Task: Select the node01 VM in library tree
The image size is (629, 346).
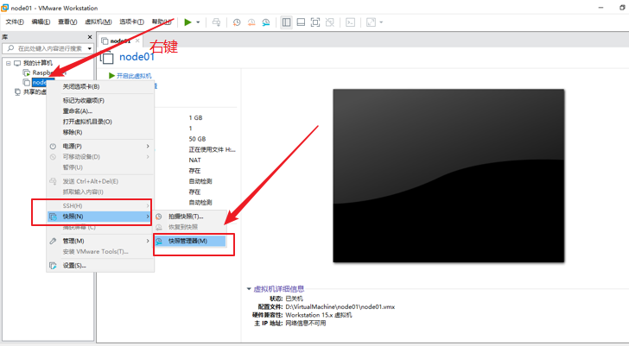Action: tap(40, 83)
